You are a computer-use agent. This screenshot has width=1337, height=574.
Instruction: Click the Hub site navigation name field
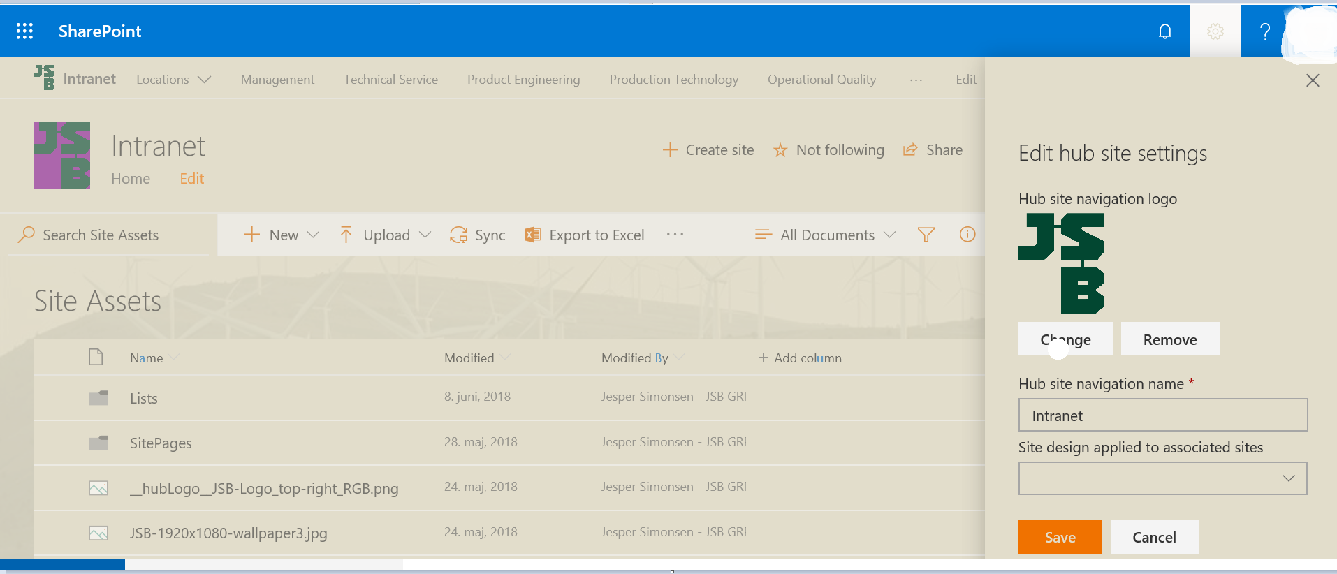(x=1162, y=415)
